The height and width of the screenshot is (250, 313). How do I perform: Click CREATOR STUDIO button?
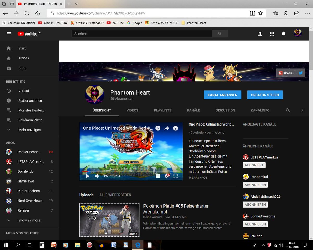[265, 95]
